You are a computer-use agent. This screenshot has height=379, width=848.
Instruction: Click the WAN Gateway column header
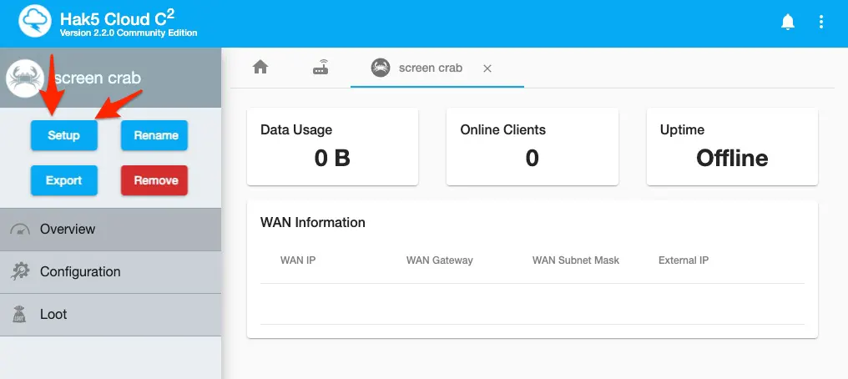[440, 260]
